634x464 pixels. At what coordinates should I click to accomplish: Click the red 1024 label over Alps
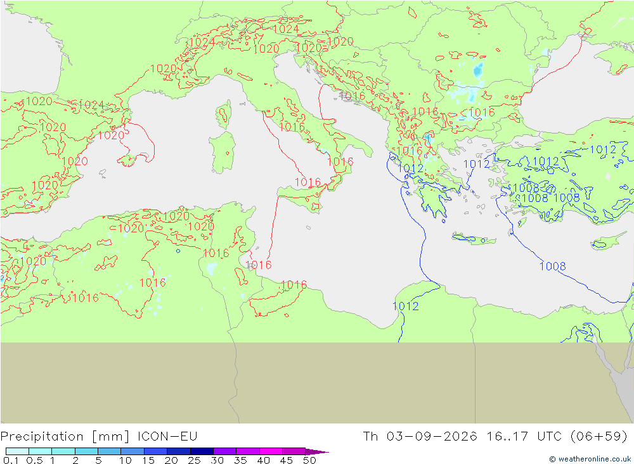coord(287,28)
